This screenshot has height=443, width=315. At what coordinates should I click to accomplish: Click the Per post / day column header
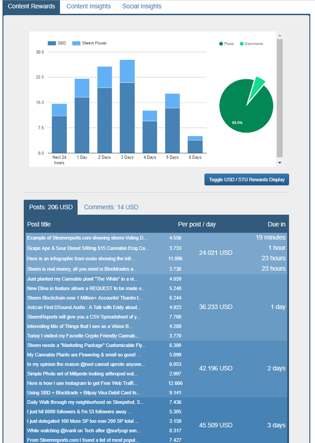197,224
